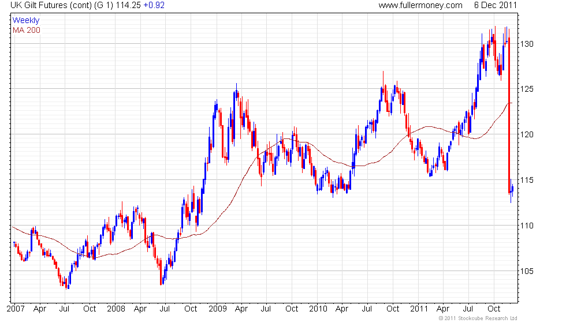566x323 pixels.
Task: Click the www.fullermoney.com website text
Action: point(420,5)
